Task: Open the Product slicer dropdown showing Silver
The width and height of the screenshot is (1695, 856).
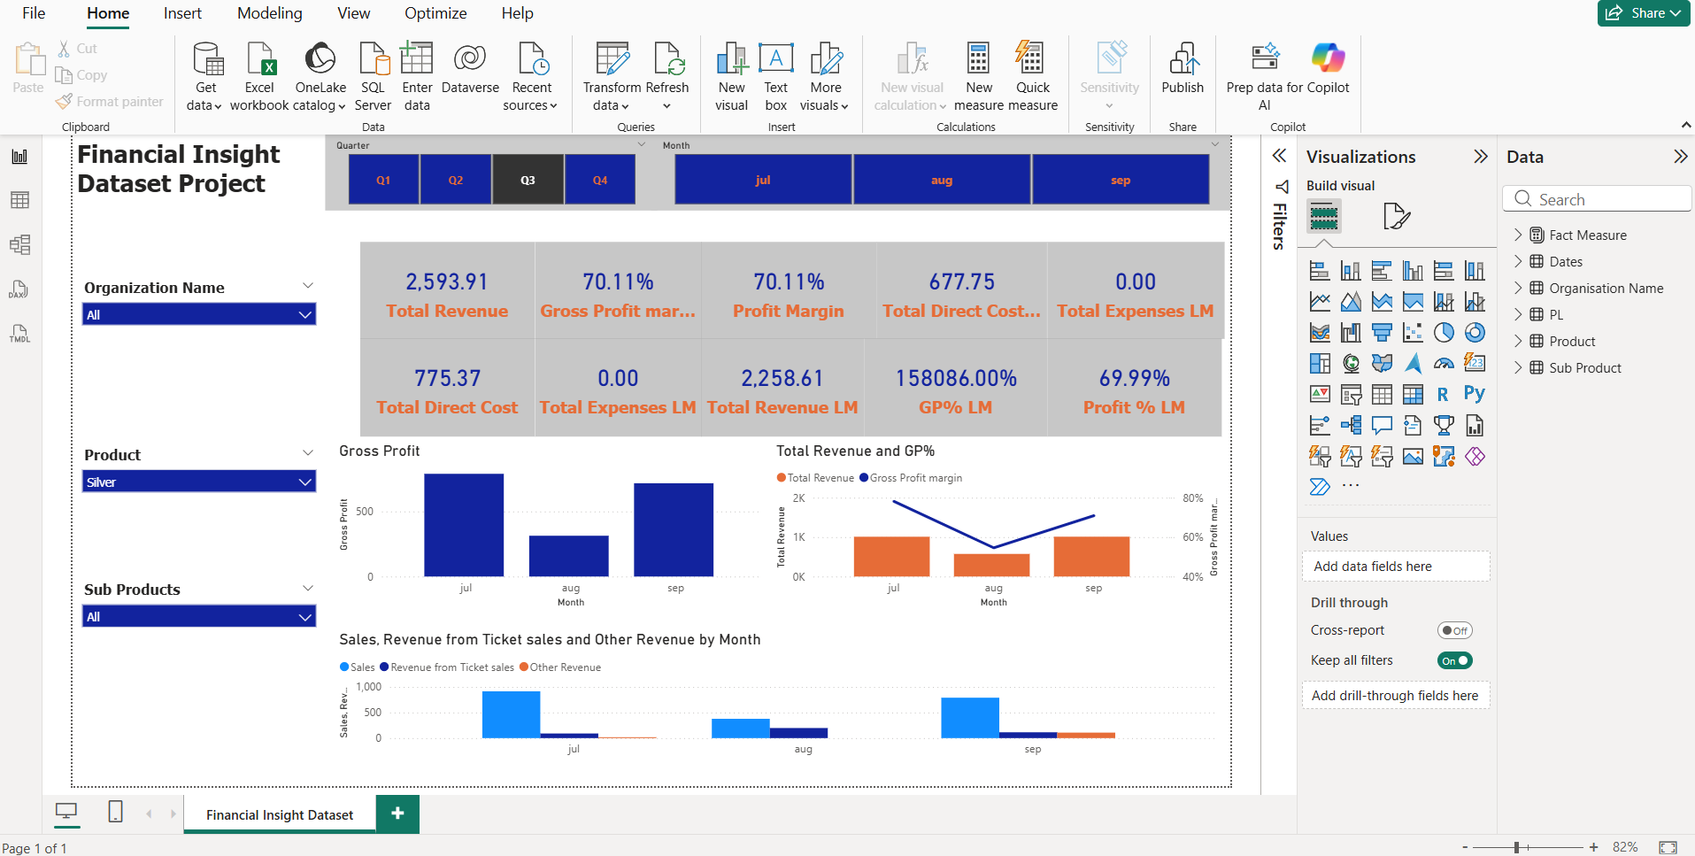Action: (198, 481)
